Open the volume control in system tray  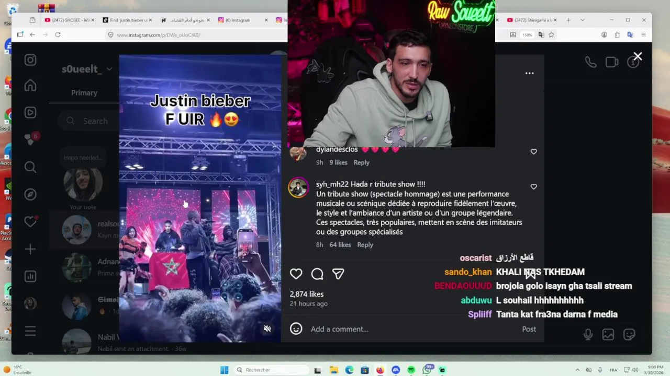[635, 370]
